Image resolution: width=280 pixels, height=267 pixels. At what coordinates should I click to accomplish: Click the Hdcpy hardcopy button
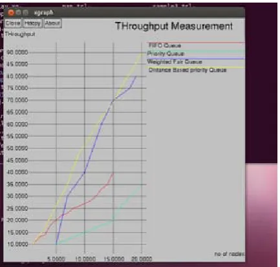(32, 23)
